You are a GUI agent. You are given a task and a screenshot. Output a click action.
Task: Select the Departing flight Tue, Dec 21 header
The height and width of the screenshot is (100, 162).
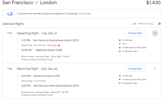[x=37, y=33]
